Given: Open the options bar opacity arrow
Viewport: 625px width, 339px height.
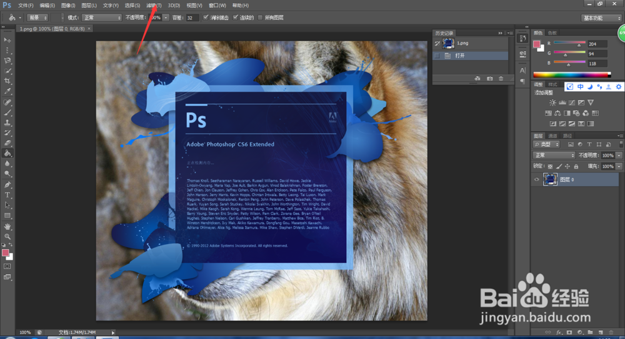Looking at the screenshot, I should [166, 17].
